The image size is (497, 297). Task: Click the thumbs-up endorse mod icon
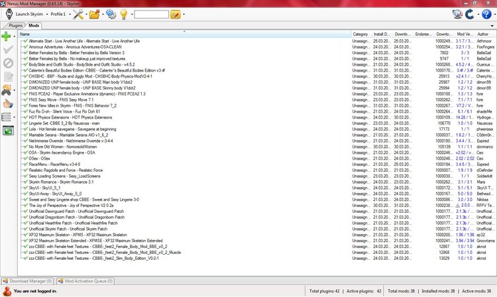[x=8, y=103]
